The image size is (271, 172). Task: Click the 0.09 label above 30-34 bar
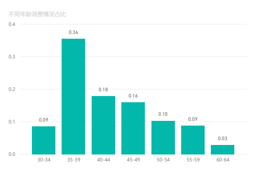[44, 120]
